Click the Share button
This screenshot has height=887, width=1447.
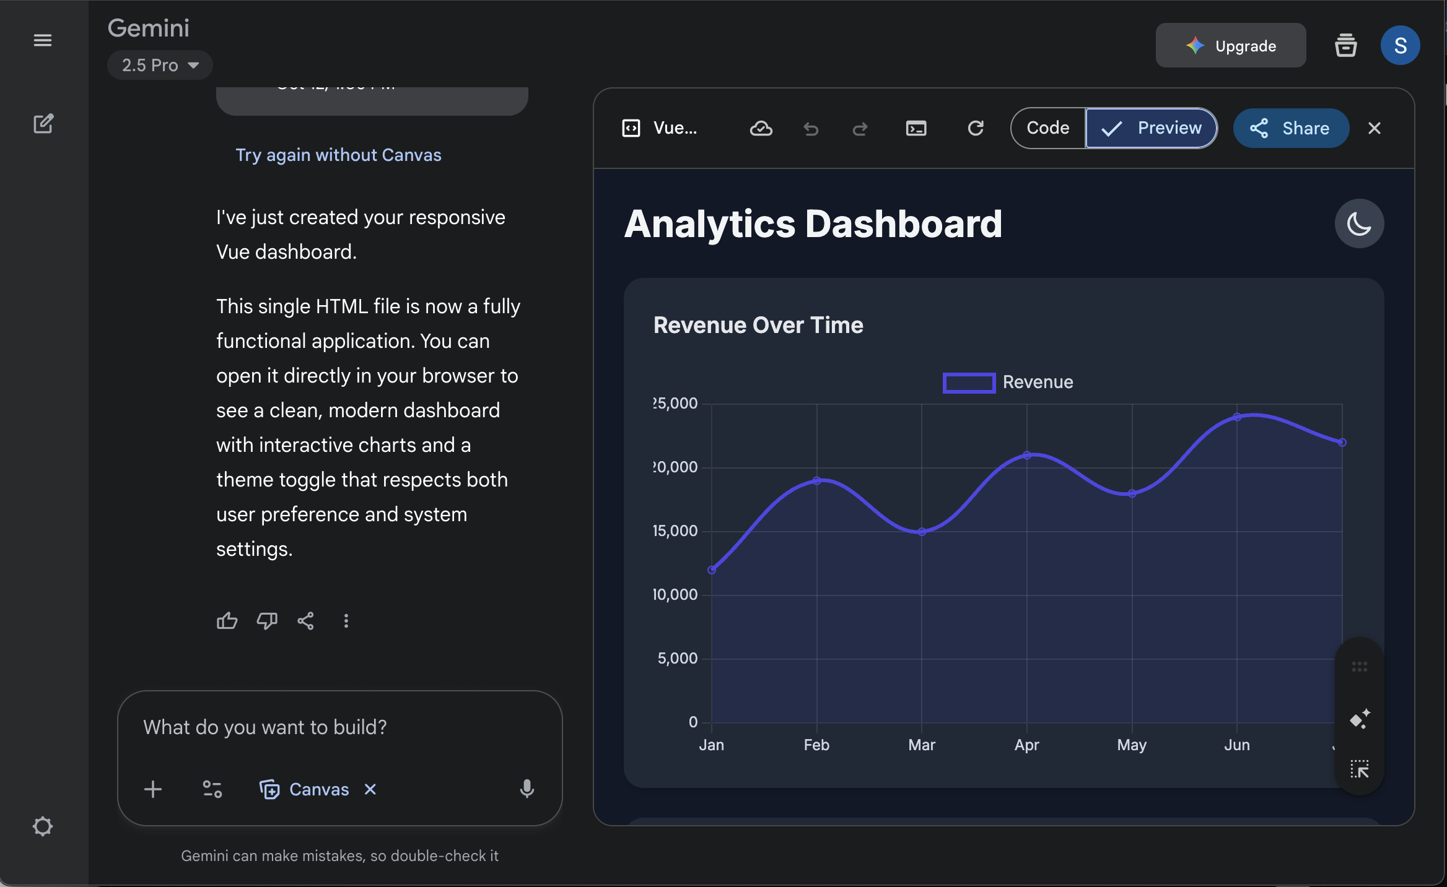click(1291, 128)
